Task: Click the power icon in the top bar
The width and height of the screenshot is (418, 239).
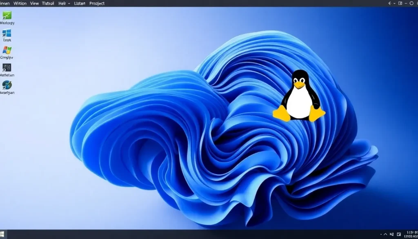Action: [411, 3]
